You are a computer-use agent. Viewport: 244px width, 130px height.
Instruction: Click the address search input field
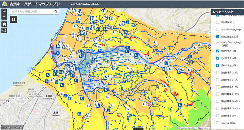pyautogui.click(x=32, y=12)
